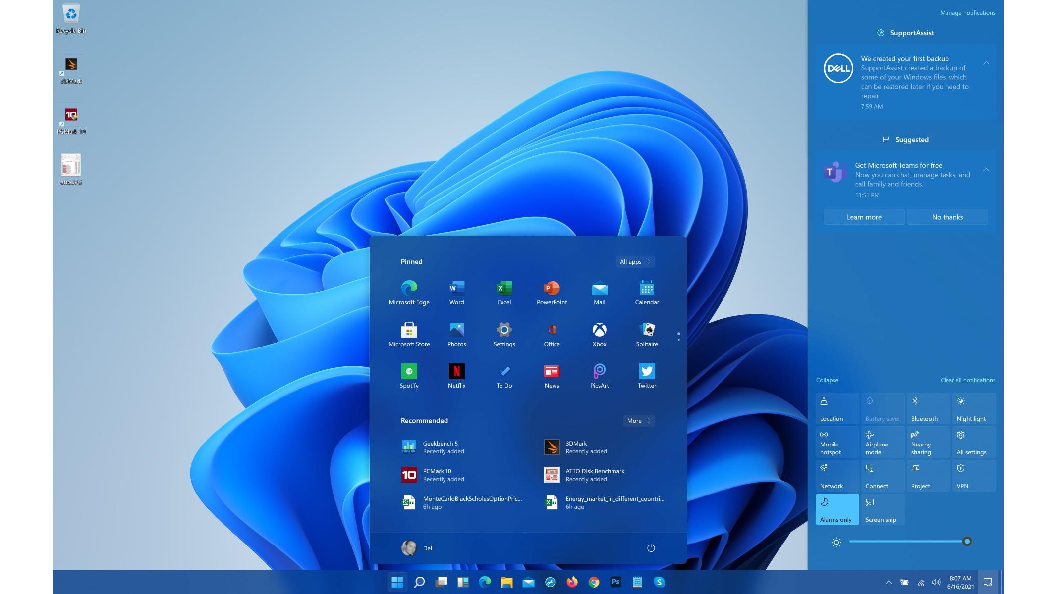Open Widgets from the taskbar
This screenshot has width=1057, height=594.
pyautogui.click(x=463, y=582)
